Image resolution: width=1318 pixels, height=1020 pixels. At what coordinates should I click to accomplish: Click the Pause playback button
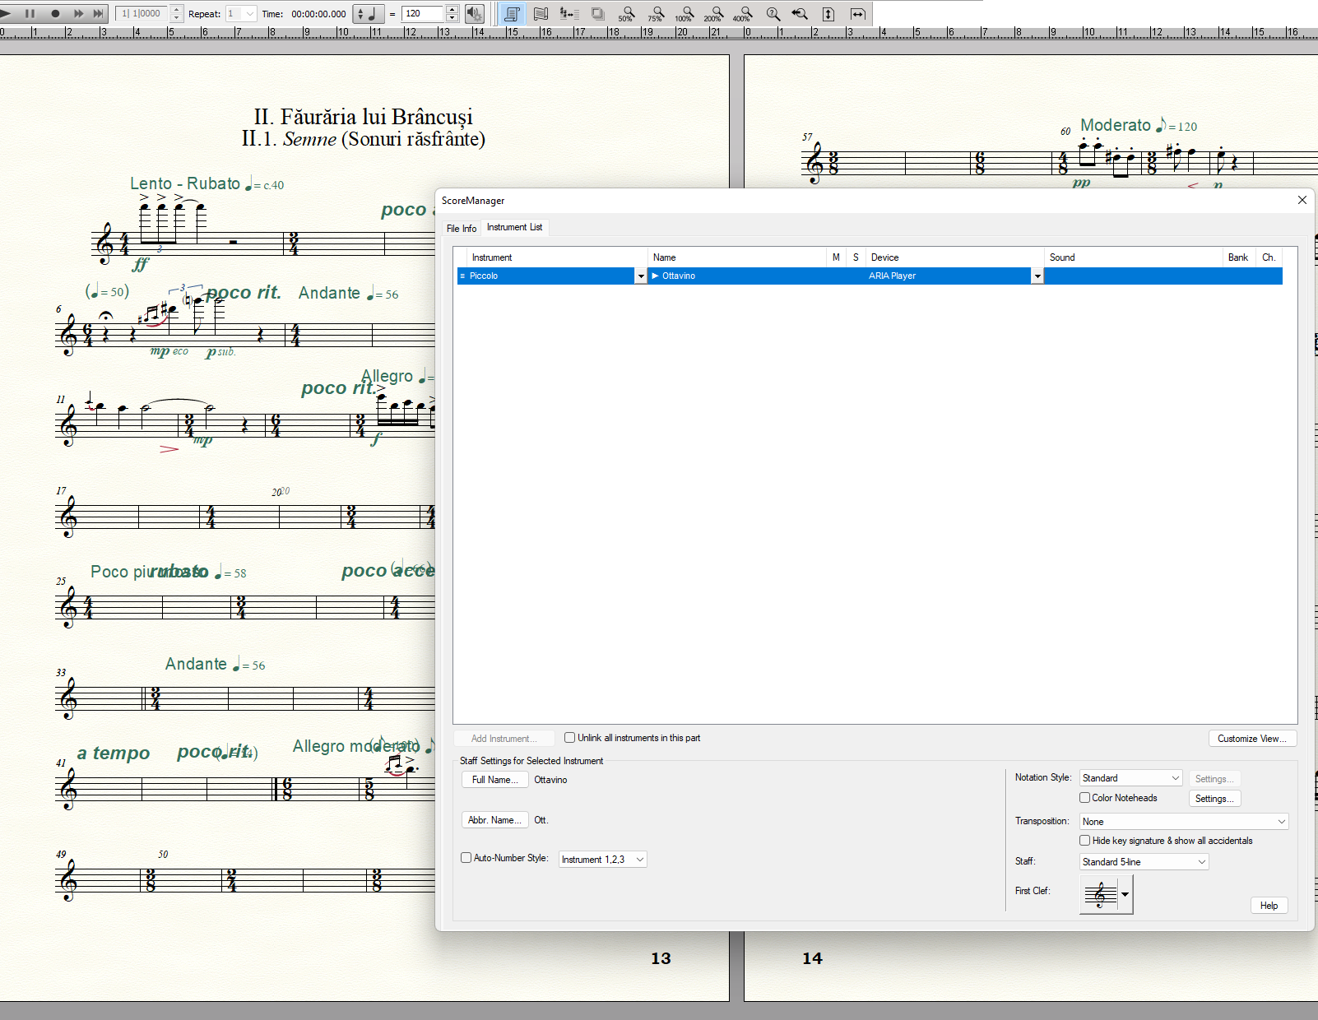[30, 13]
